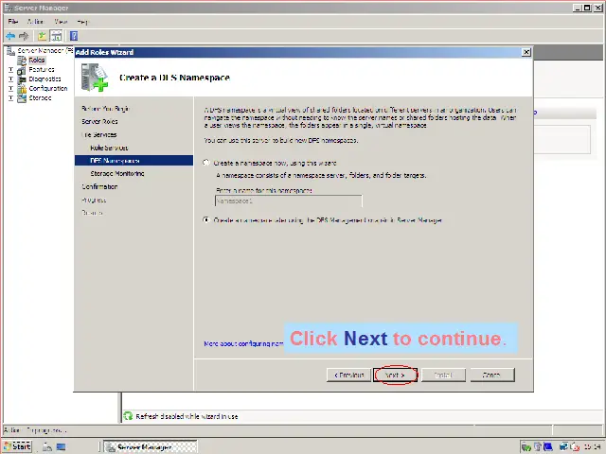This screenshot has height=454, width=606.
Task: Click the Cancel button
Action: 492,375
